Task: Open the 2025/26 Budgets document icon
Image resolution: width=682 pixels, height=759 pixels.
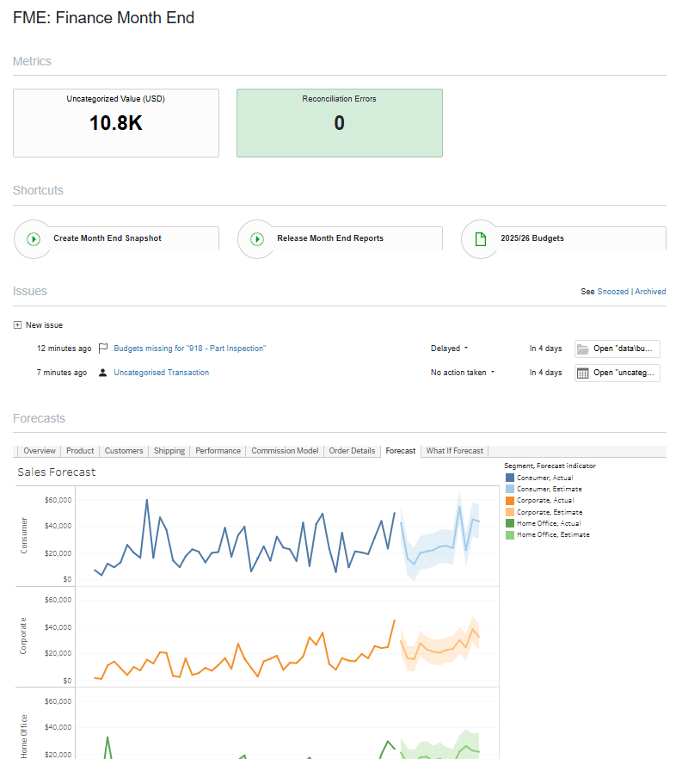Action: click(481, 239)
